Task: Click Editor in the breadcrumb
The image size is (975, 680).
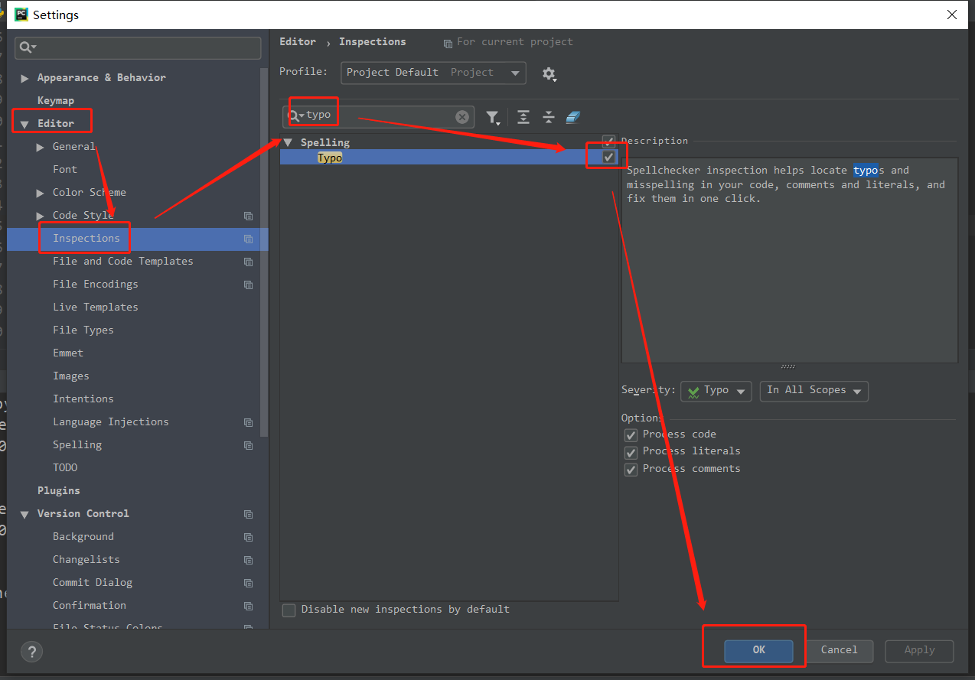Action: pos(298,42)
